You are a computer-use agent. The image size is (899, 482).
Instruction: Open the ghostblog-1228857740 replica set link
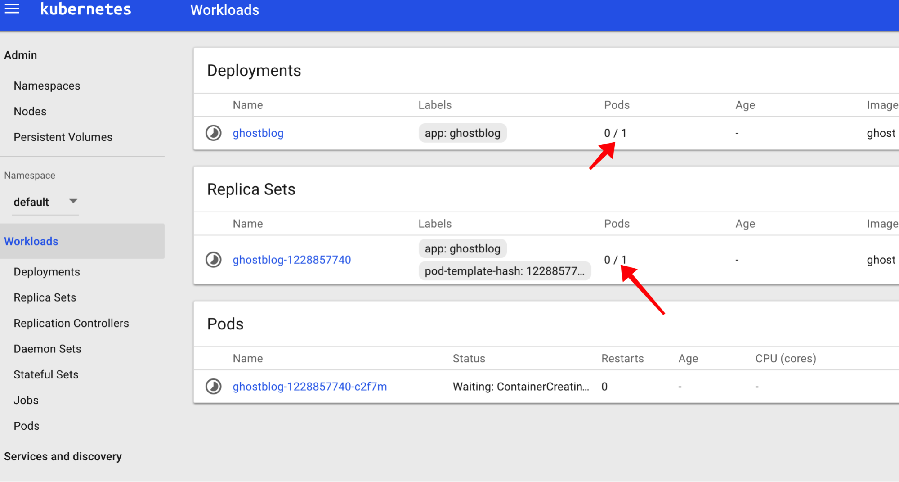[291, 260]
